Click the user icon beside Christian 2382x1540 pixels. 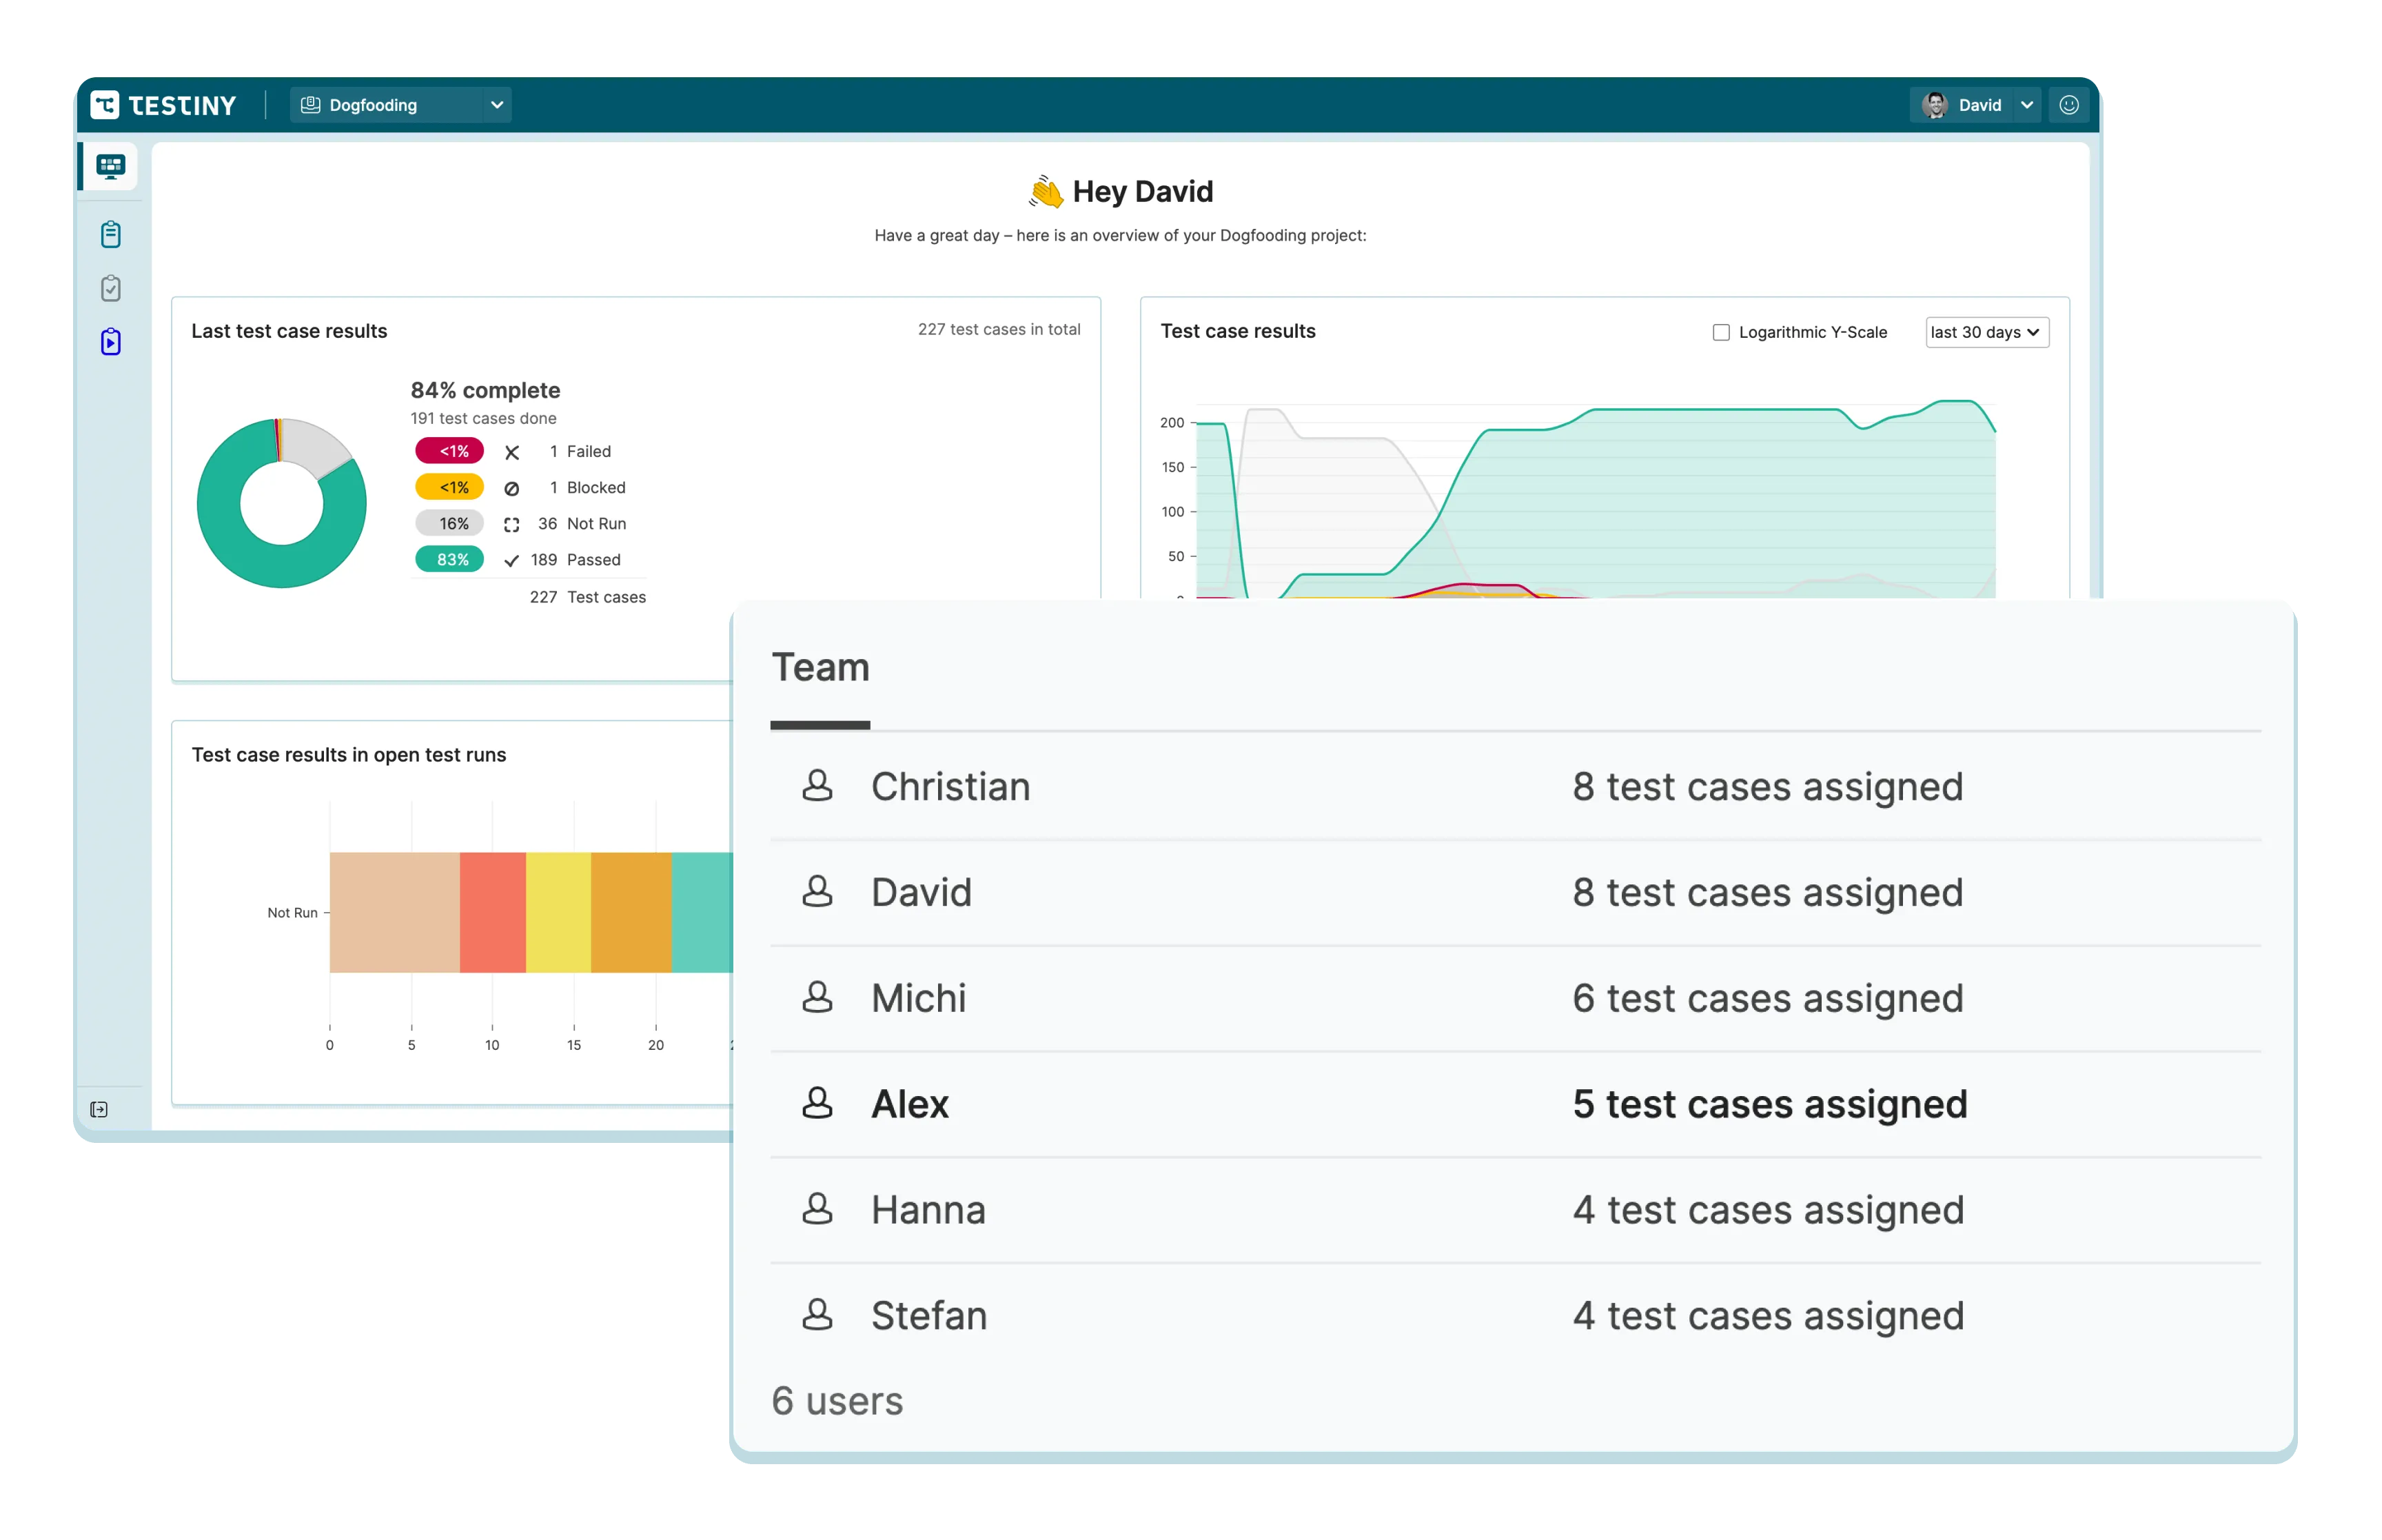(x=817, y=786)
